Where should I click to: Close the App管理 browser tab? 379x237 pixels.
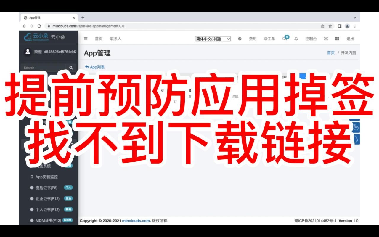(74, 18)
